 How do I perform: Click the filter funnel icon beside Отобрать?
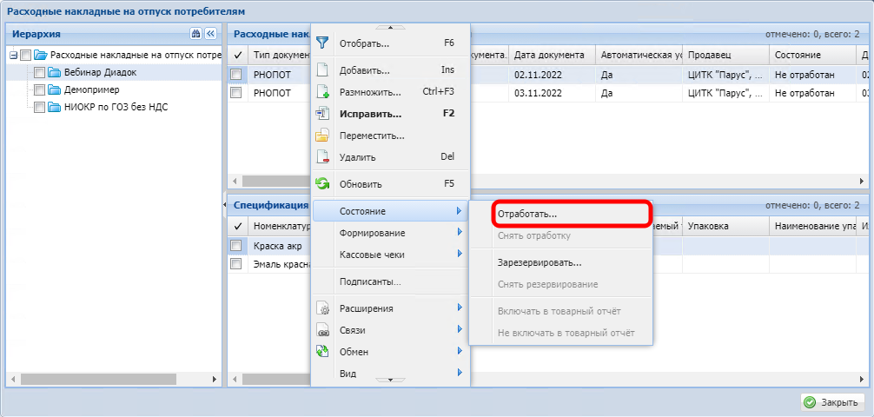pos(322,43)
